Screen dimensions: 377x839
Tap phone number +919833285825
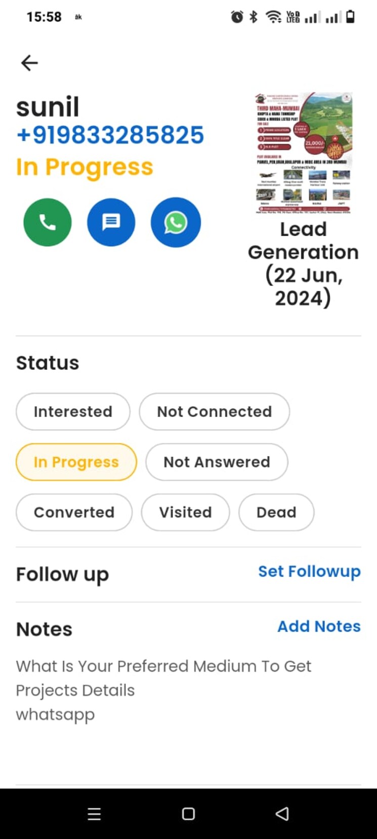110,135
